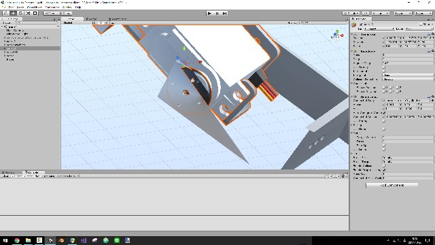Expand the Limits section
Viewport: 435px width, 245px height.
352,154
